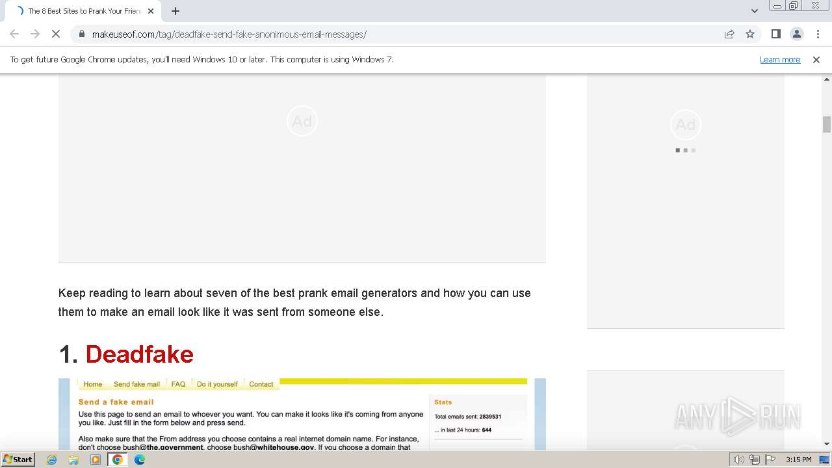The image size is (832, 468).
Task: Open Chrome profile avatar
Action: [796, 34]
